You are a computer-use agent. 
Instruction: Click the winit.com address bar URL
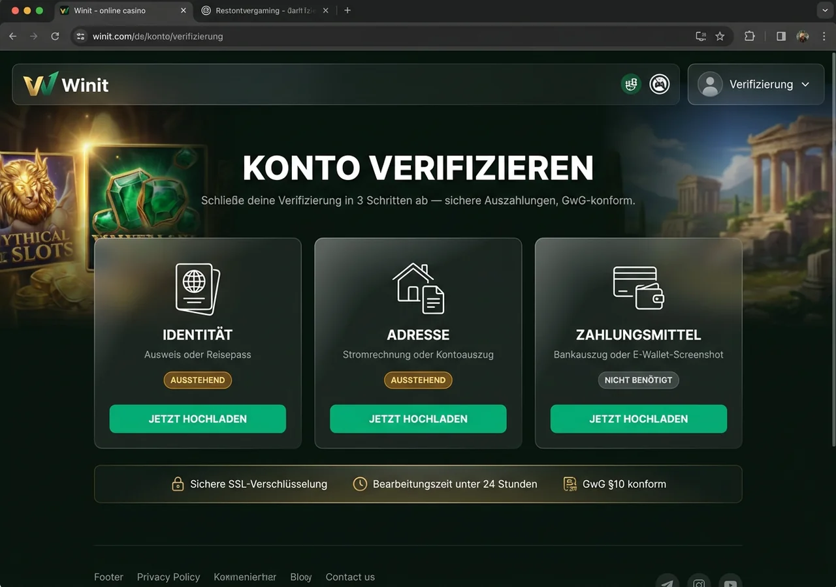click(158, 37)
